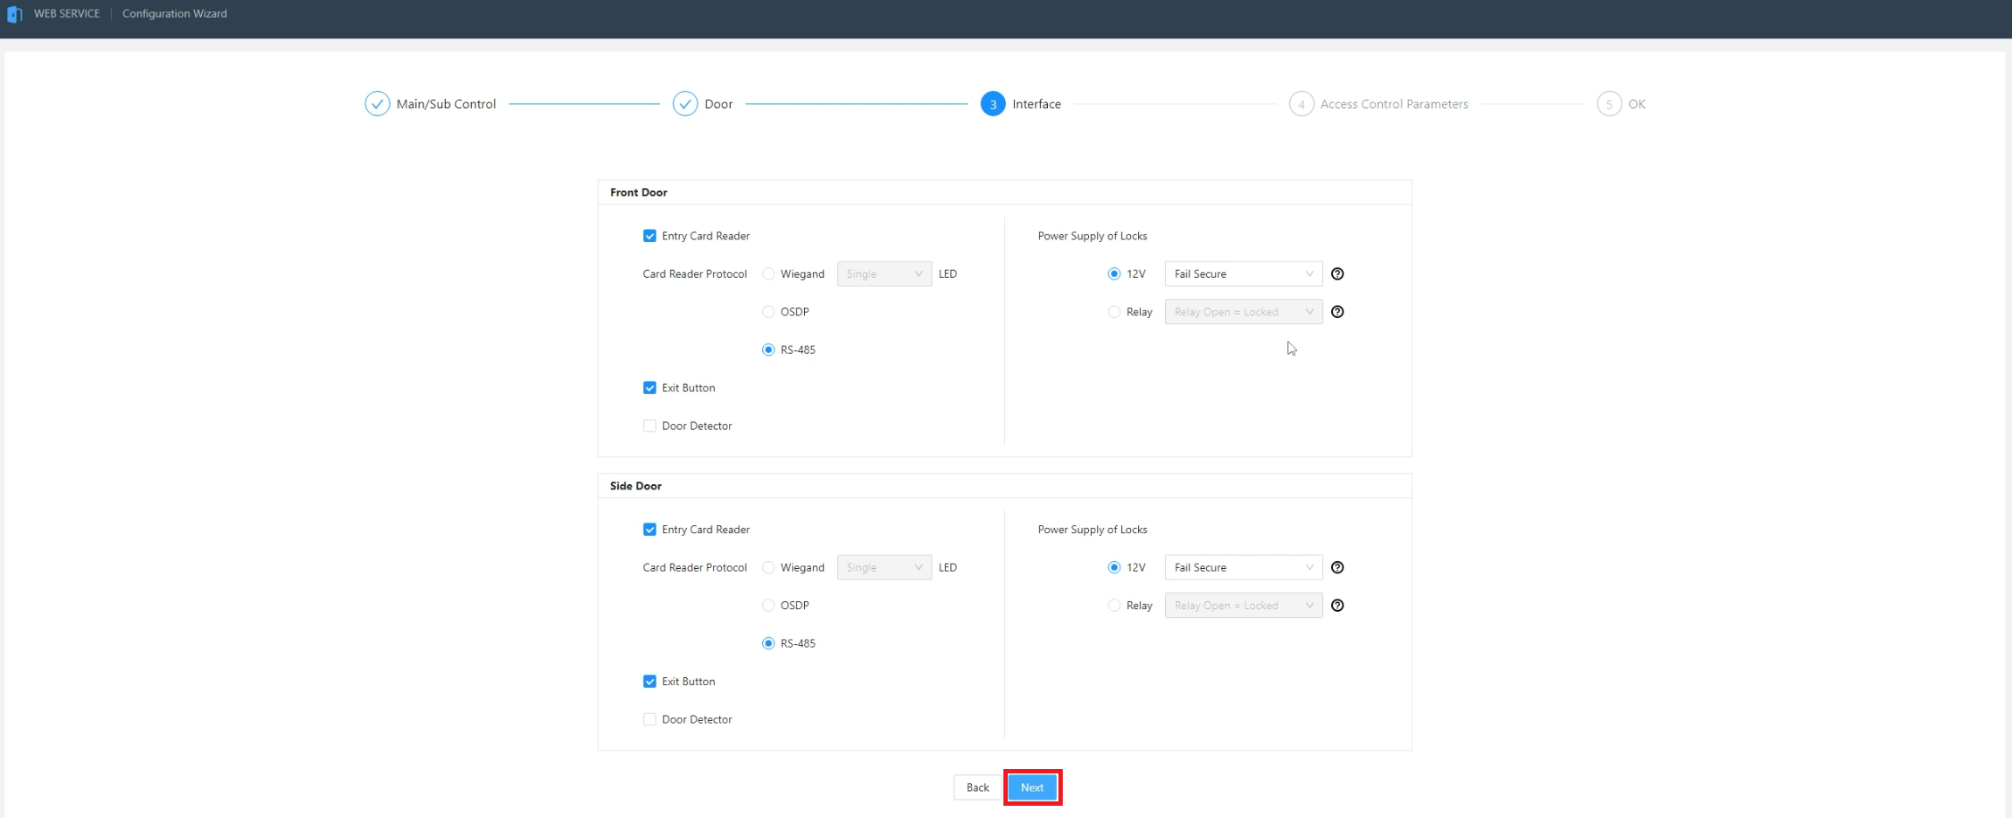Click help icon beside Side Door Fail Secure
Image resolution: width=2012 pixels, height=818 pixels.
pyautogui.click(x=1336, y=568)
